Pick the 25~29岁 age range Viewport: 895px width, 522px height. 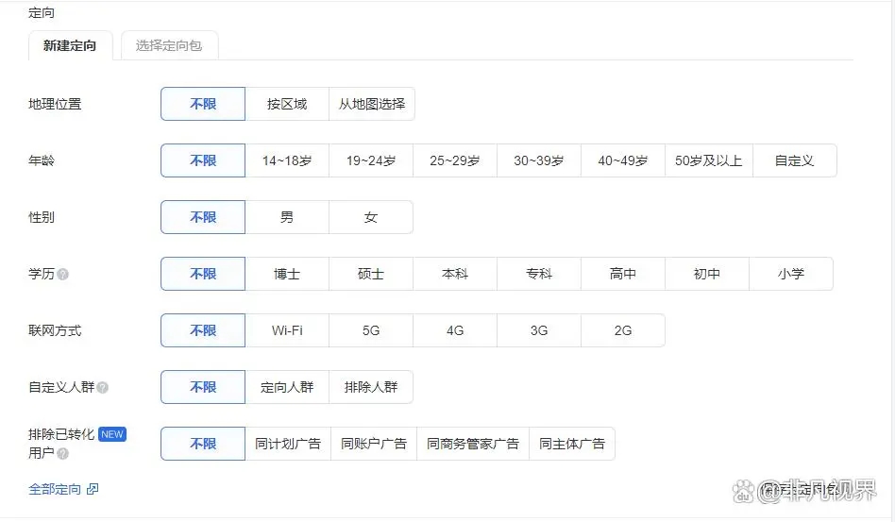[x=455, y=160]
